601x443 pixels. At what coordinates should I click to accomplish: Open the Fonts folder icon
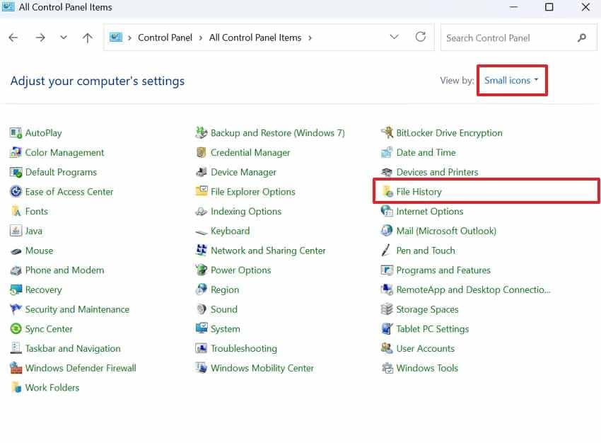pos(16,212)
